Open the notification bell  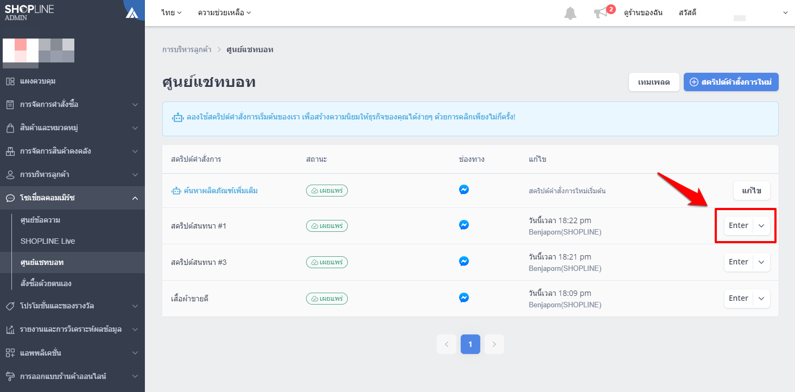570,13
